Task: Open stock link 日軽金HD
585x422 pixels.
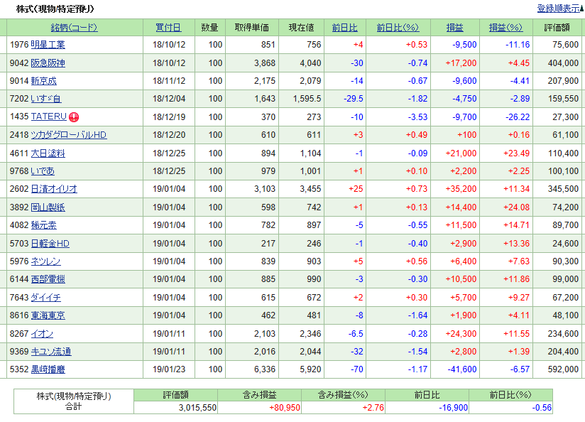Action: pyautogui.click(x=50, y=244)
